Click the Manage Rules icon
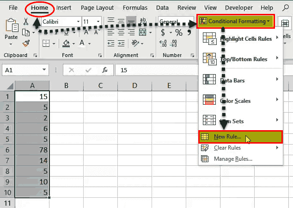Viewport: 293px width, 208px height. click(x=206, y=159)
